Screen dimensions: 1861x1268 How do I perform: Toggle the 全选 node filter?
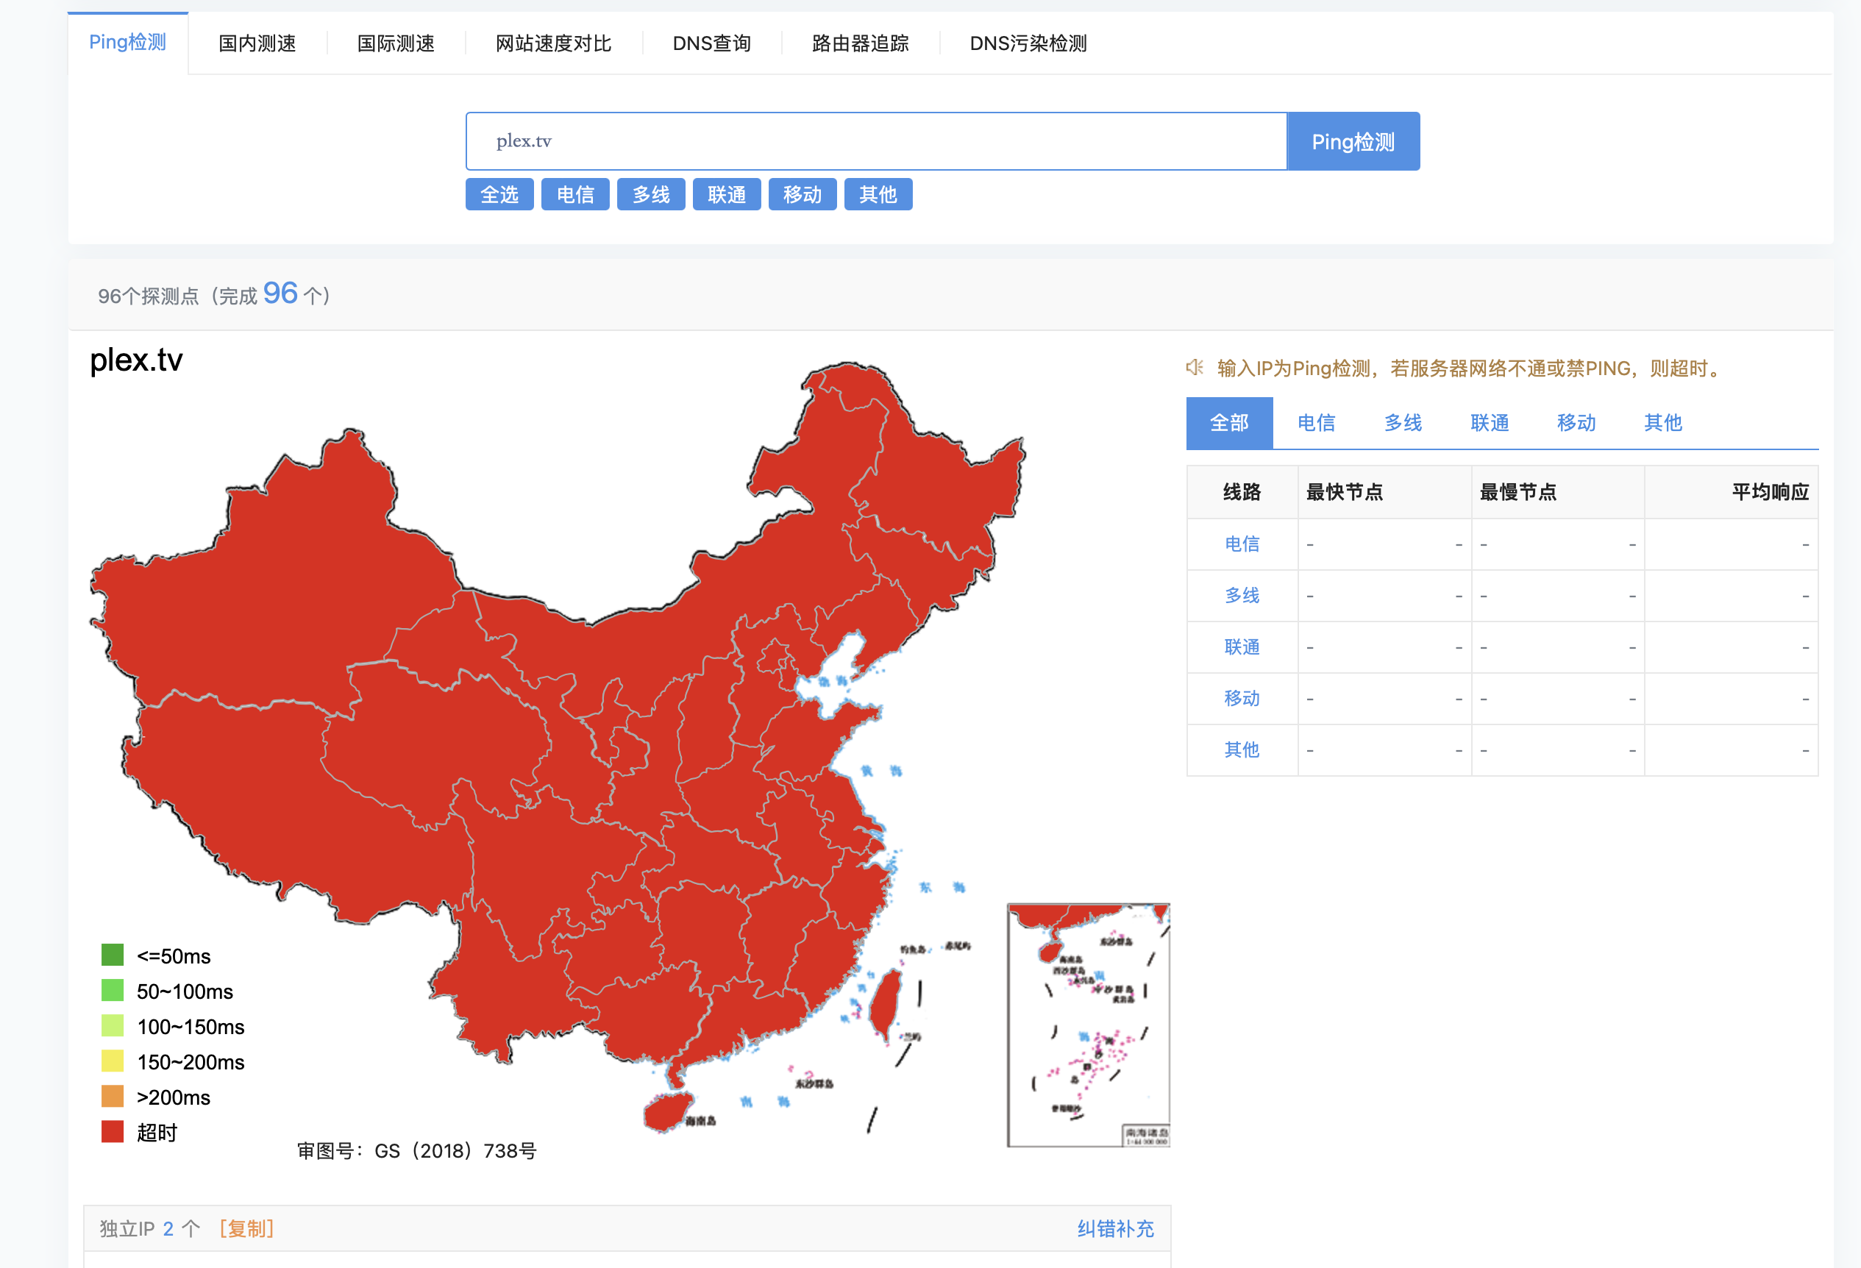pyautogui.click(x=499, y=194)
